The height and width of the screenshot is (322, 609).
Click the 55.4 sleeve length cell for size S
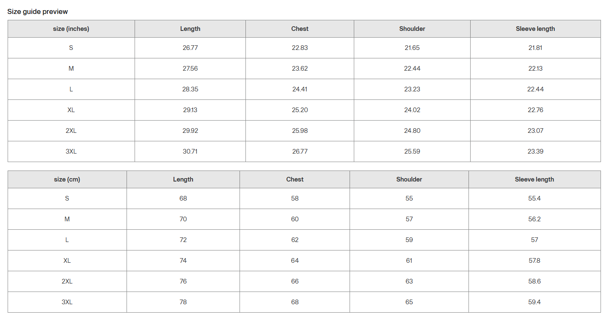click(x=534, y=198)
